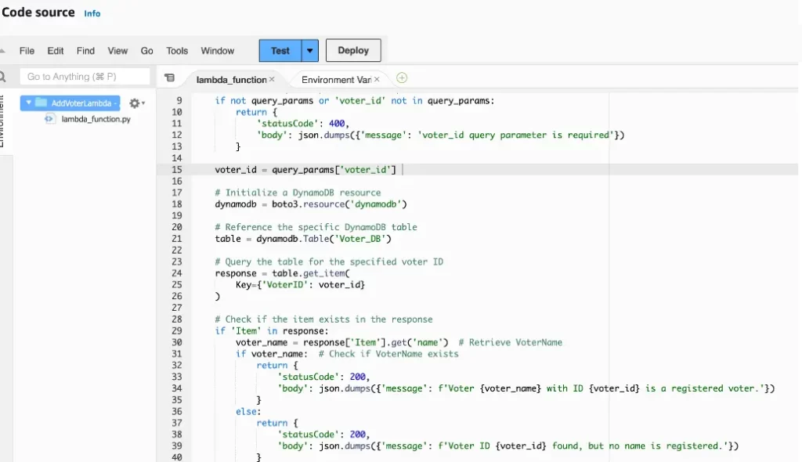The height and width of the screenshot is (462, 802).
Task: Open the file tree gear settings menu
Action: click(136, 103)
